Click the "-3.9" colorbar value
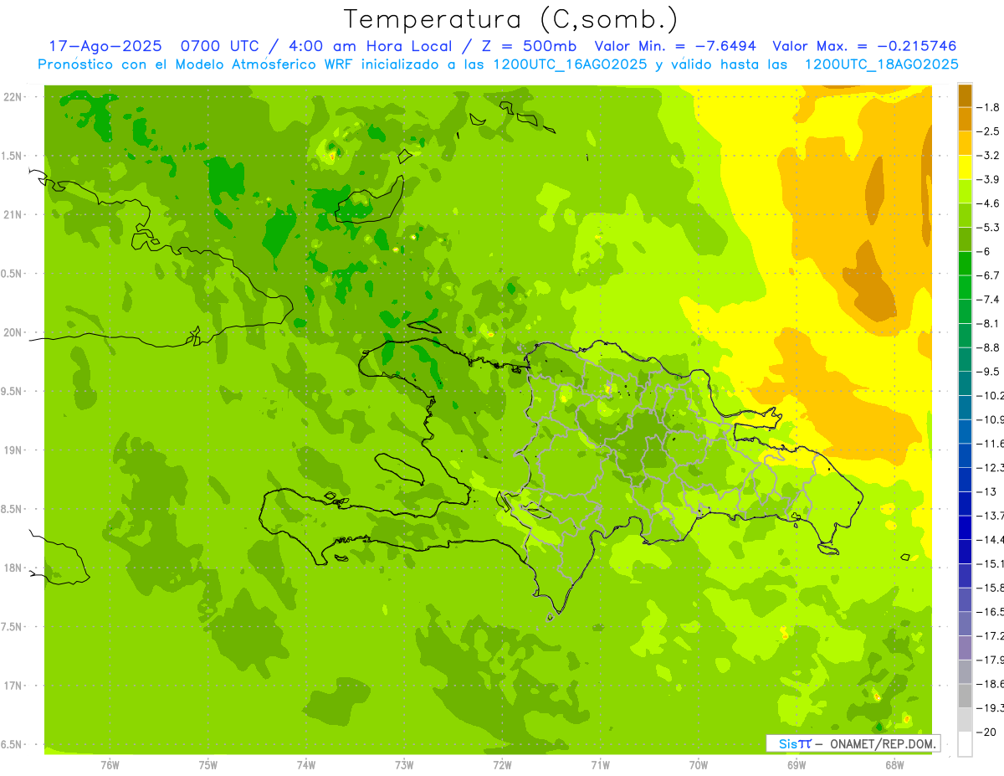Screen dimensions: 1004x776 pyautogui.click(x=989, y=179)
